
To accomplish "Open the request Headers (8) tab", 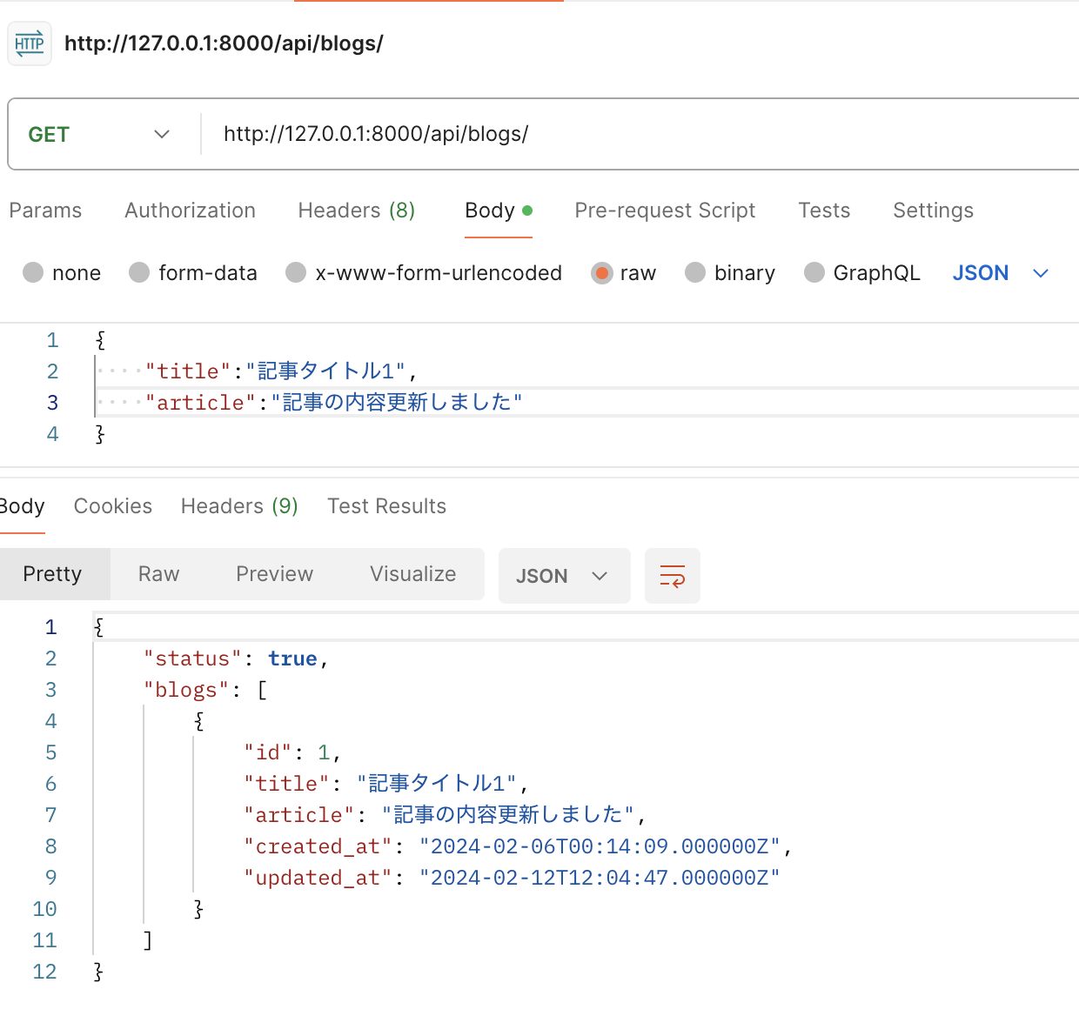I will pos(357,211).
